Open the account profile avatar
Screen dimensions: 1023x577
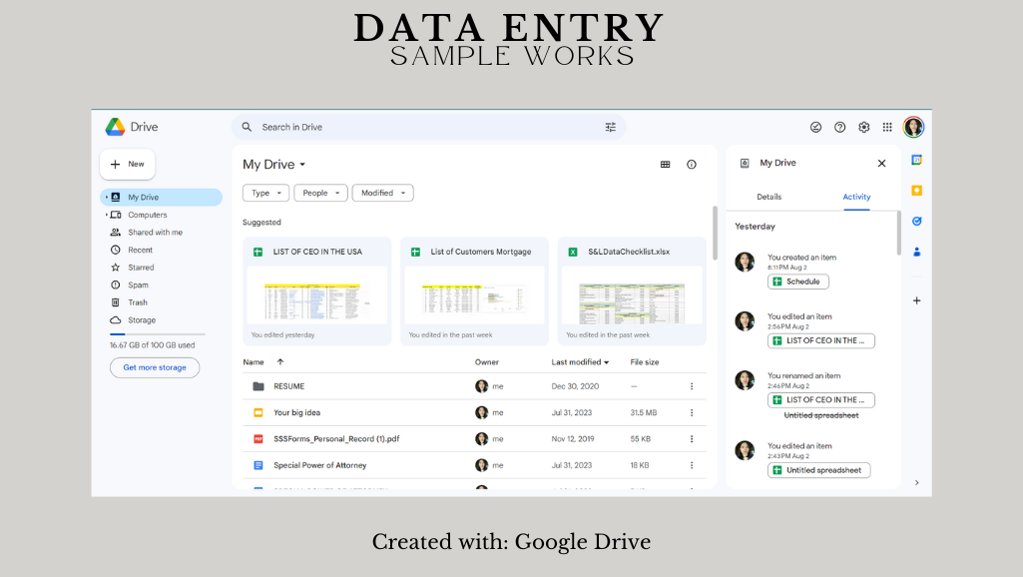click(913, 128)
